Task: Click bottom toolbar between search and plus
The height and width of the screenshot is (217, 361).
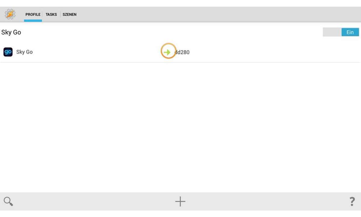Action: click(x=93, y=201)
